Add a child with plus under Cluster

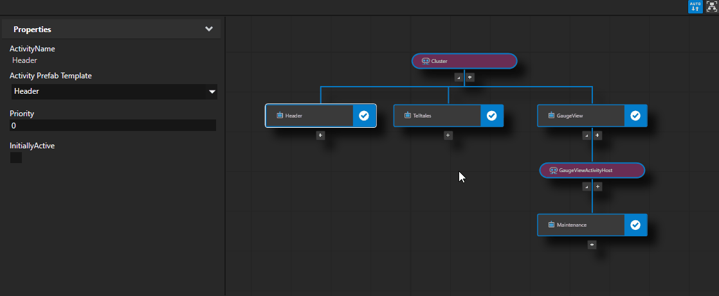coord(470,77)
